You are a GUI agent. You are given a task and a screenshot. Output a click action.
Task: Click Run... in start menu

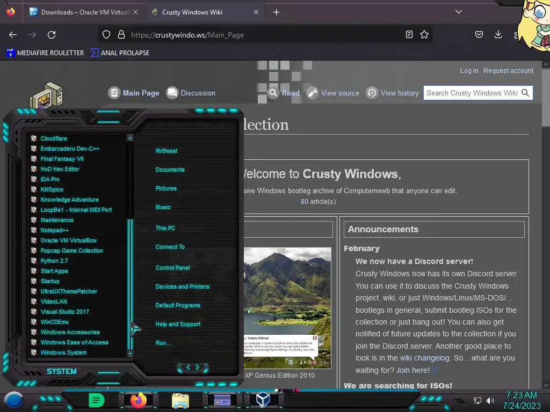(163, 343)
